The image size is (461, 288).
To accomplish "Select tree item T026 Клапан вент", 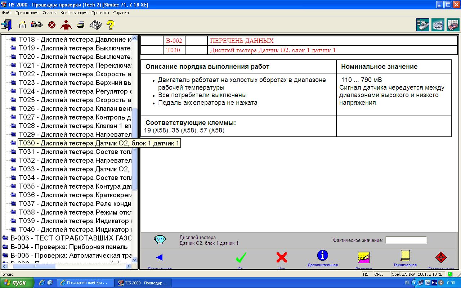I will click(x=75, y=109).
